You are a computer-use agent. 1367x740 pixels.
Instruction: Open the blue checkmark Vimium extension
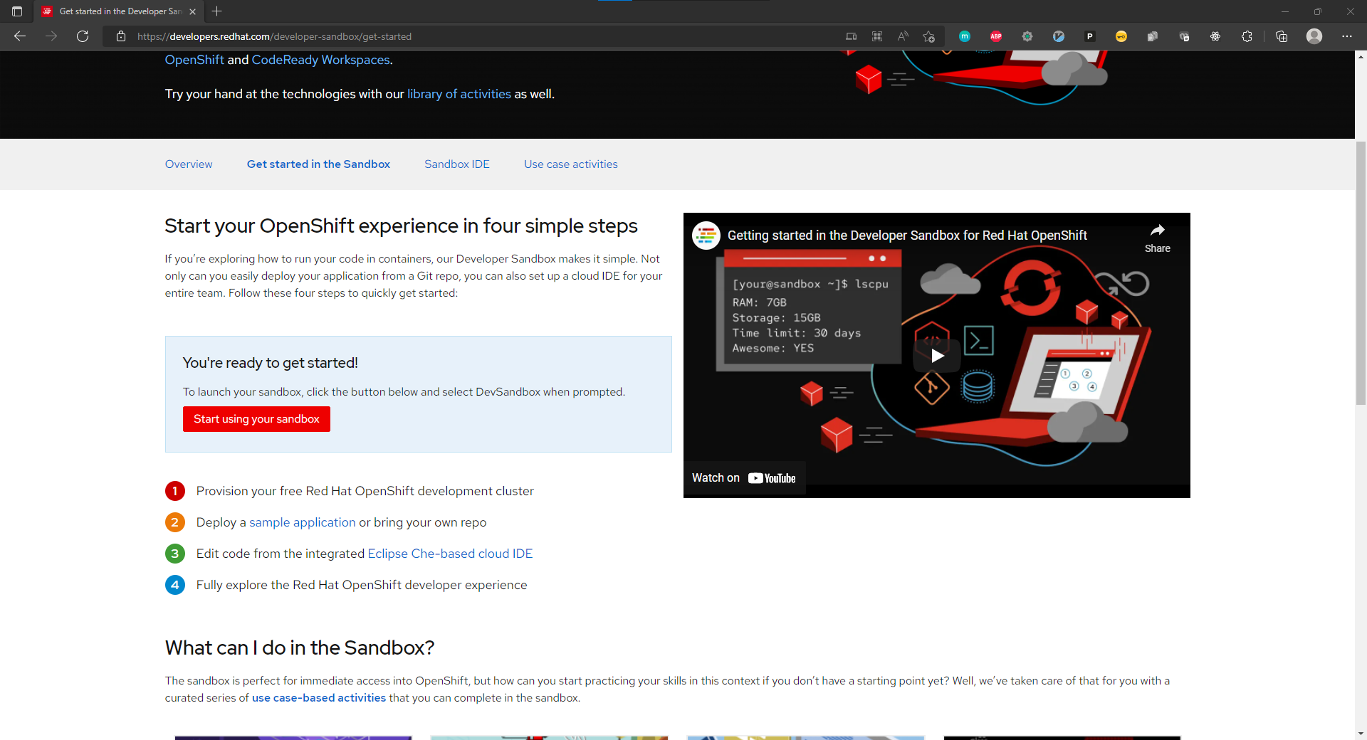click(x=1059, y=36)
